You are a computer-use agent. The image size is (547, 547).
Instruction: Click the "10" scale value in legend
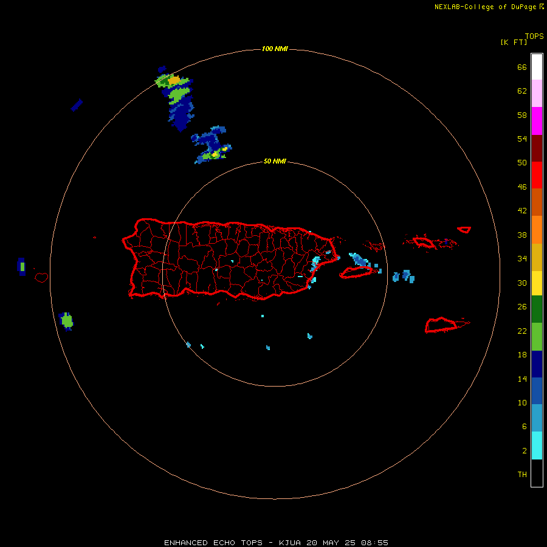pyautogui.click(x=522, y=402)
